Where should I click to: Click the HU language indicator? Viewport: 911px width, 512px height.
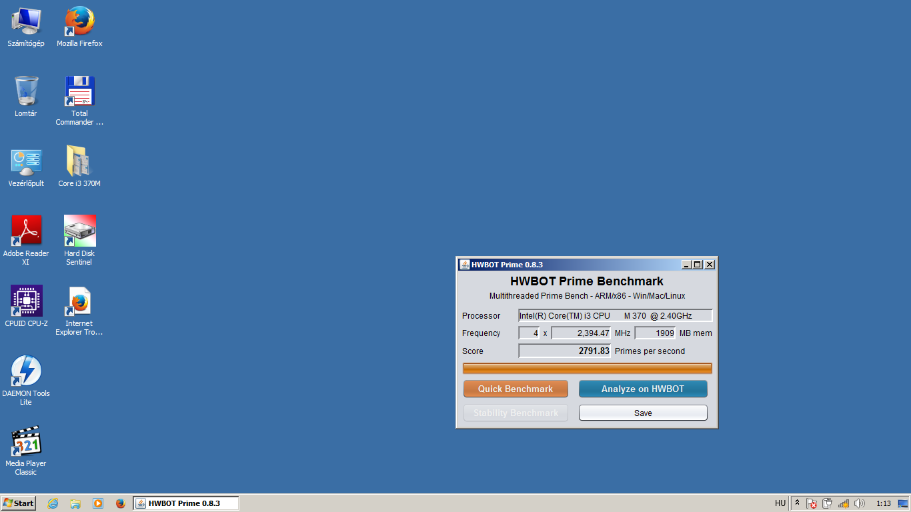(x=780, y=503)
